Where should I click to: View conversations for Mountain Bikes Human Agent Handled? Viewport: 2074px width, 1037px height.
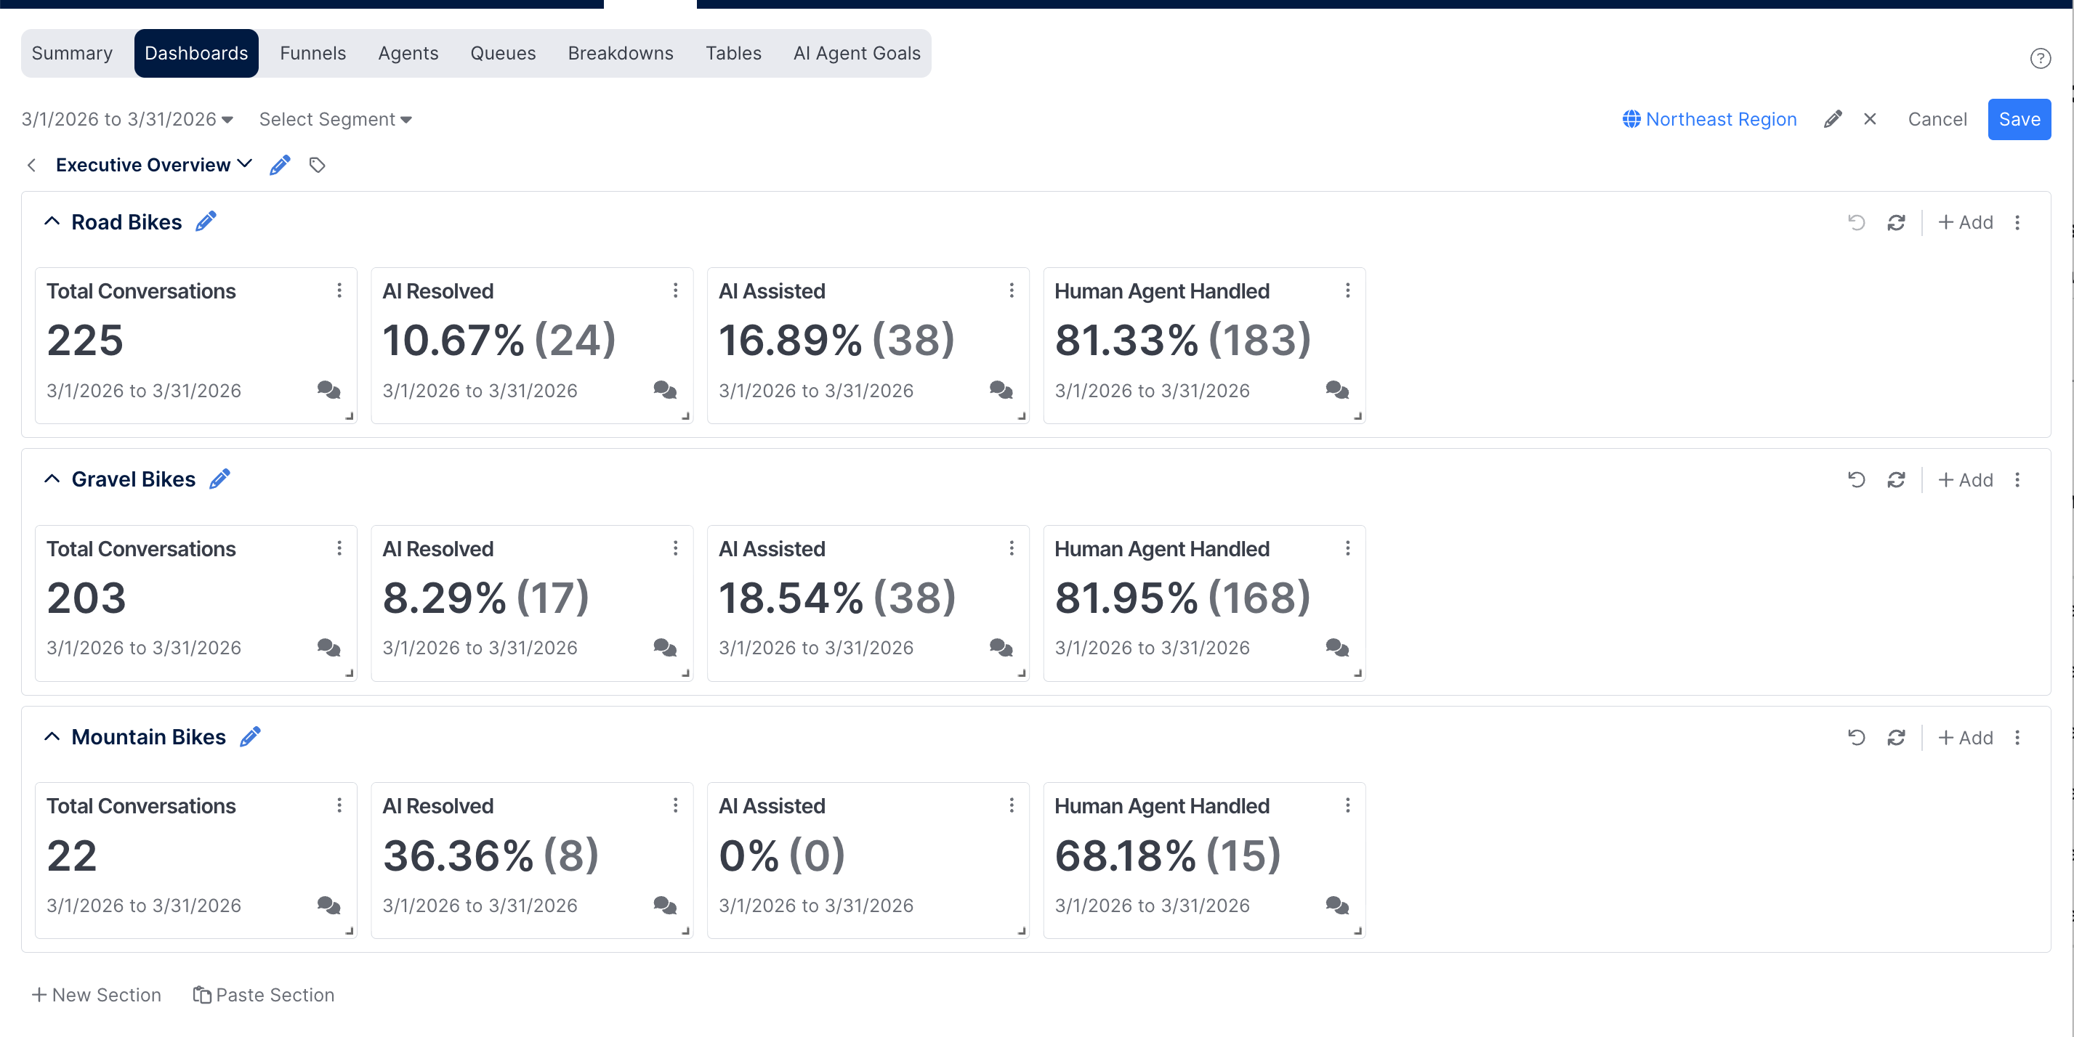(x=1337, y=905)
